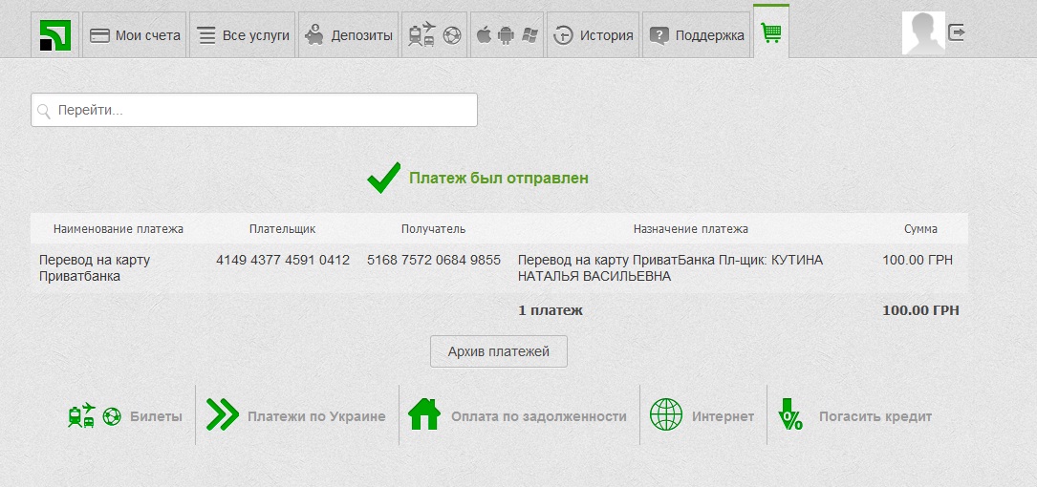Image resolution: width=1037 pixels, height=487 pixels.
Task: Focus the Перейти search field
Action: point(254,110)
